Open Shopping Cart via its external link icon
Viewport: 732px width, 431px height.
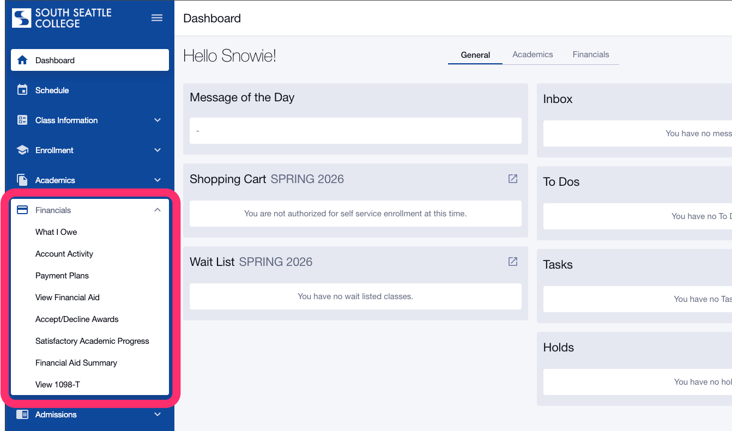coord(512,179)
